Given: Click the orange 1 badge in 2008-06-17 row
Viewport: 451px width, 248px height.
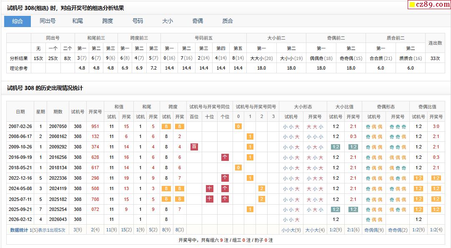Looking at the screenshot, I should pos(250,136).
